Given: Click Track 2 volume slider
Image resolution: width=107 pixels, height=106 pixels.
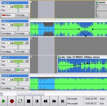Looking at the screenshot, I should click(18, 43).
